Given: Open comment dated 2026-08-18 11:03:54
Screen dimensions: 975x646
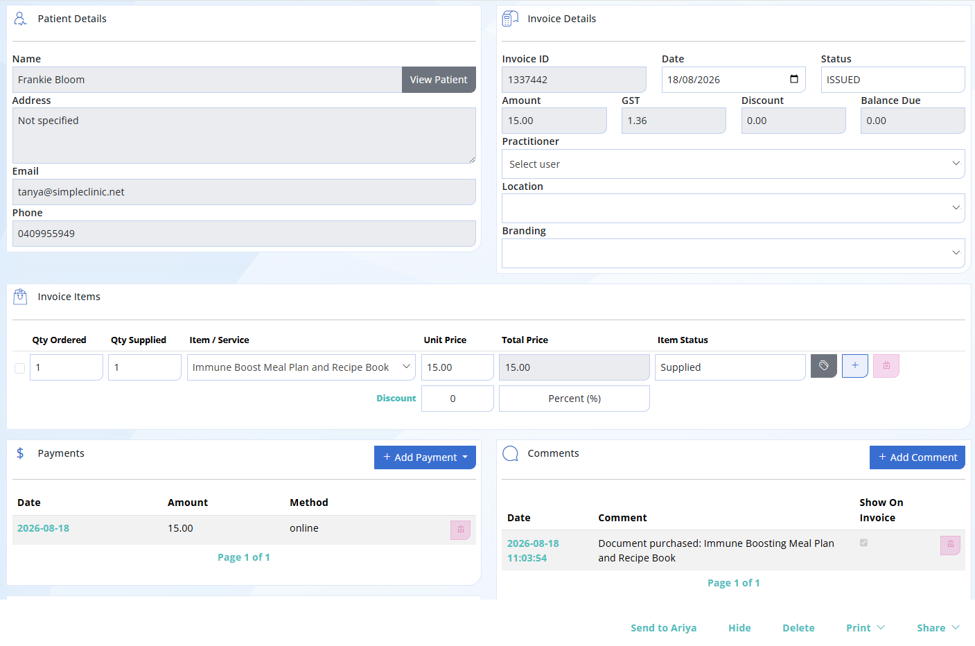Looking at the screenshot, I should coord(533,550).
